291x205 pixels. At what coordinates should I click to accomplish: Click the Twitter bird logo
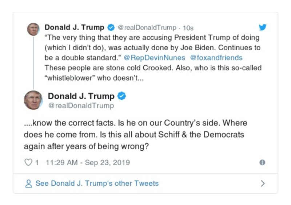tap(262, 27)
